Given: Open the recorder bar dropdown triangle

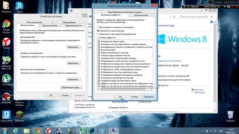Looking at the screenshot, I should (225, 7).
